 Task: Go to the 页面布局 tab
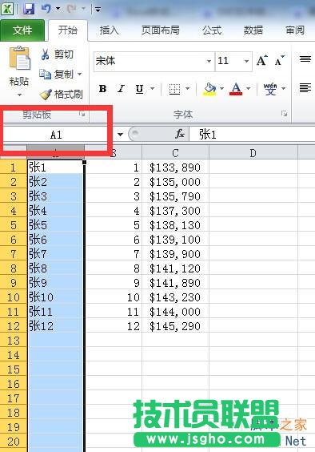click(x=161, y=30)
